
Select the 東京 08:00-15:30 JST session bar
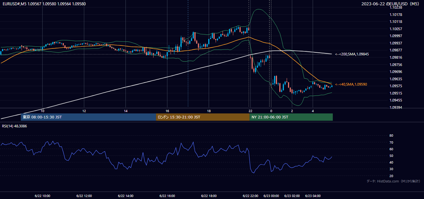(x=88, y=117)
